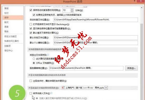The image size is (145, 100).
Task: Click the 默认个人模板位置 path field
Action: (96, 43)
